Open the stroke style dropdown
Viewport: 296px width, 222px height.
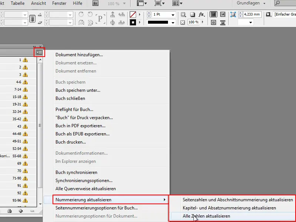(x=173, y=23)
